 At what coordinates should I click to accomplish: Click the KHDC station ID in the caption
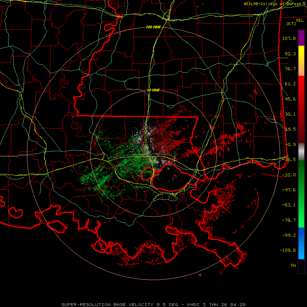pos(193,305)
